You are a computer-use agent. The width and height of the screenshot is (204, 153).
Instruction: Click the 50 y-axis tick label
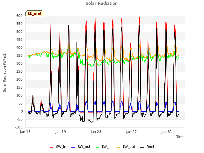21,103
